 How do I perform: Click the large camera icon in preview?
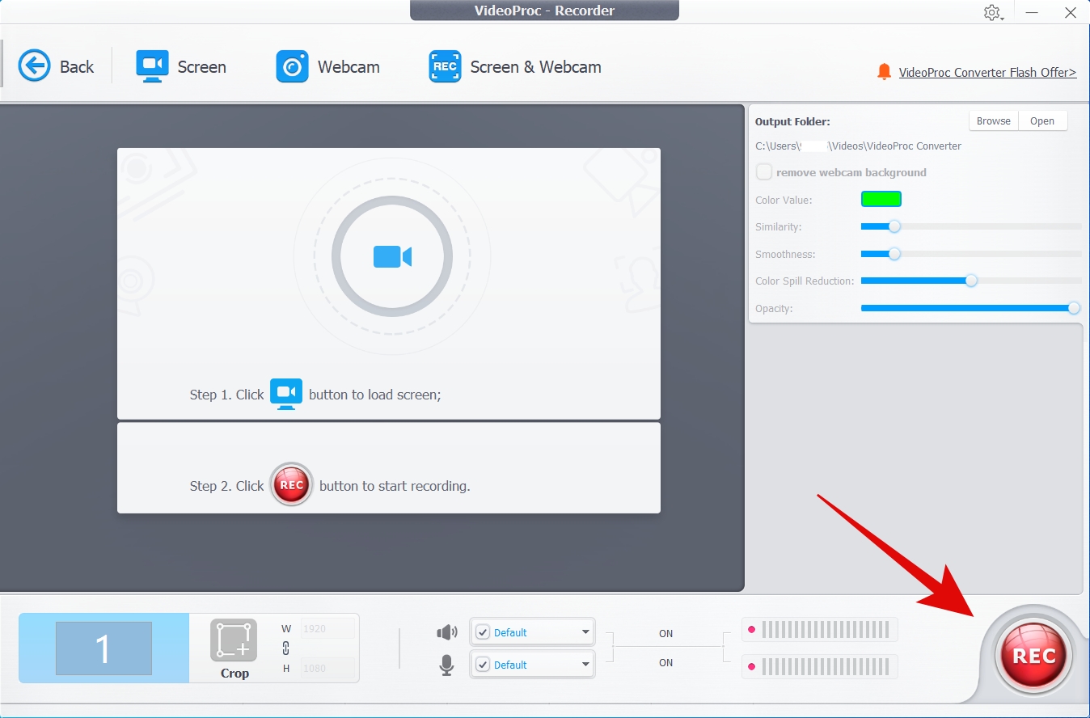tap(392, 257)
